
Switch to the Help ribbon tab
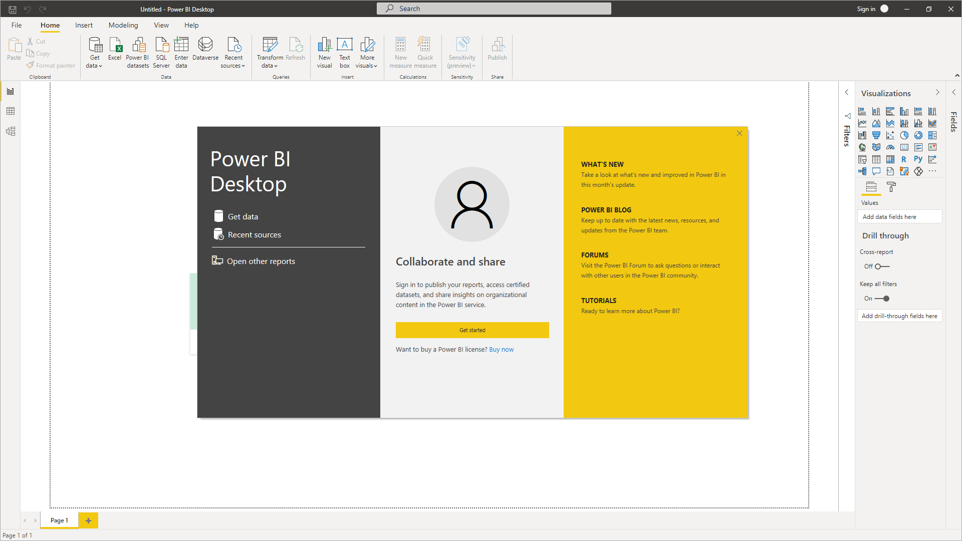191,25
